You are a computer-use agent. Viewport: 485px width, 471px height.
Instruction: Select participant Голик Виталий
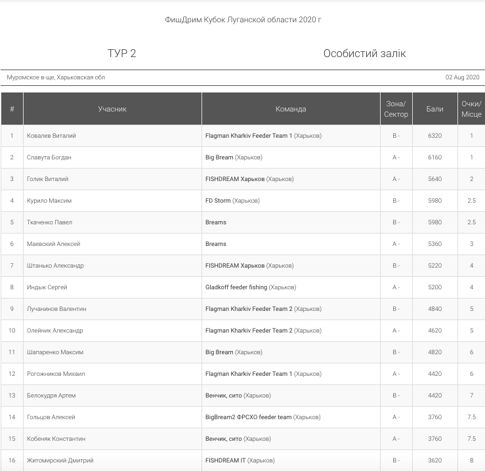[48, 179]
